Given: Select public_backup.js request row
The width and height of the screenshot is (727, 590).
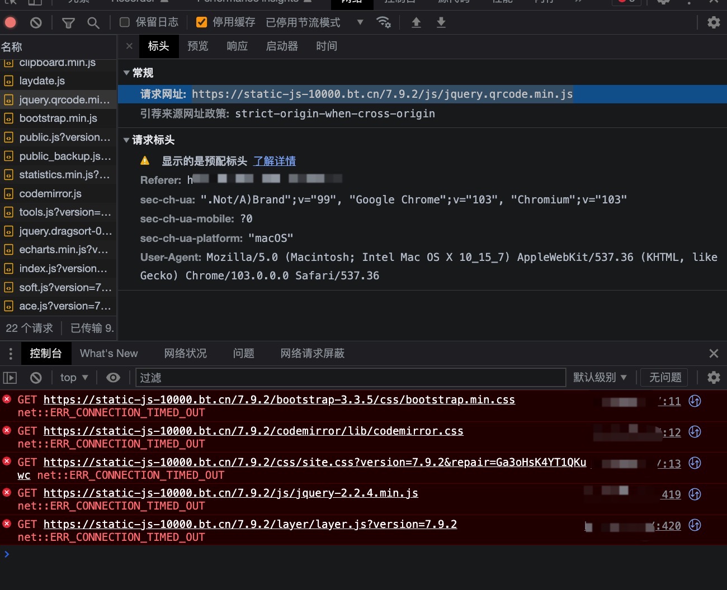Looking at the screenshot, I should coord(58,156).
